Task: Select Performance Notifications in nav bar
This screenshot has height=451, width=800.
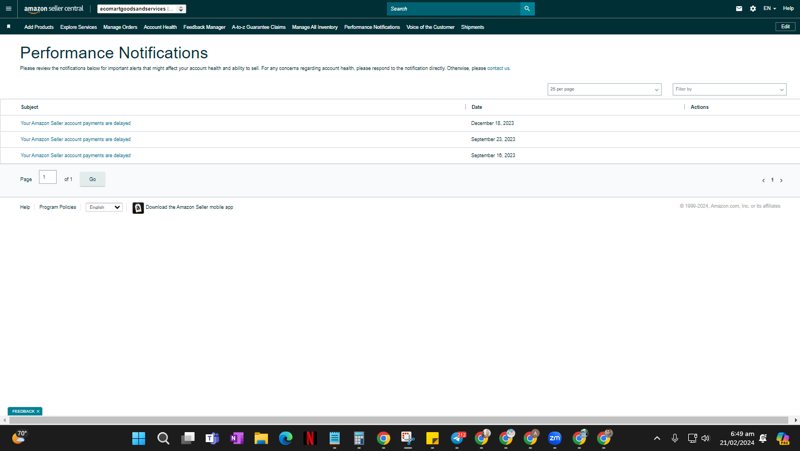Action: click(x=372, y=27)
